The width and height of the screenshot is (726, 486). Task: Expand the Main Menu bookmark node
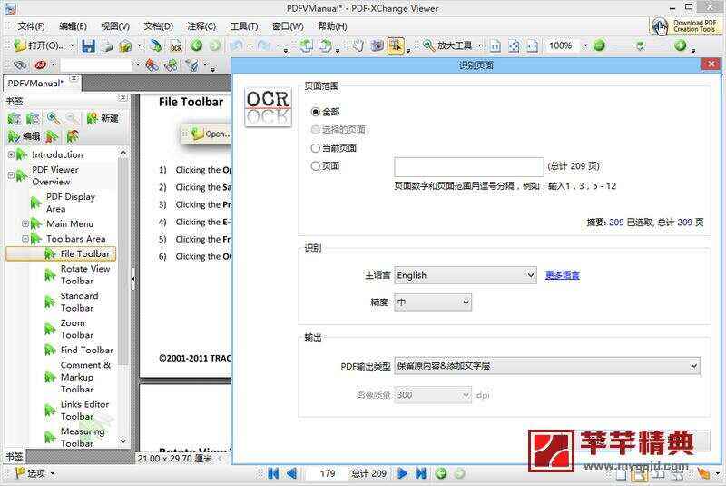[25, 223]
